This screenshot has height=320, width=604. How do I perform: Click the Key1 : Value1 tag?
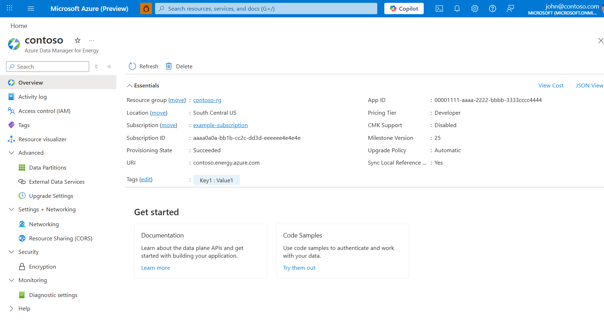pyautogui.click(x=216, y=180)
